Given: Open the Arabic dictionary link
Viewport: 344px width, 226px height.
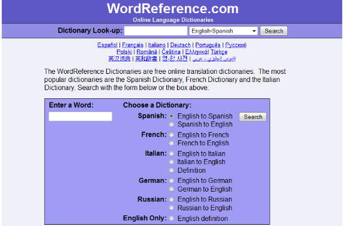Looking at the screenshot, I should click(x=214, y=59).
